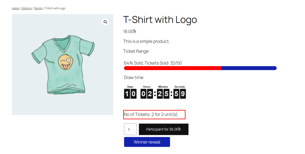The height and width of the screenshot is (154, 305).
Task: Open the Clothing breadcrumb link
Action: click(x=26, y=8)
